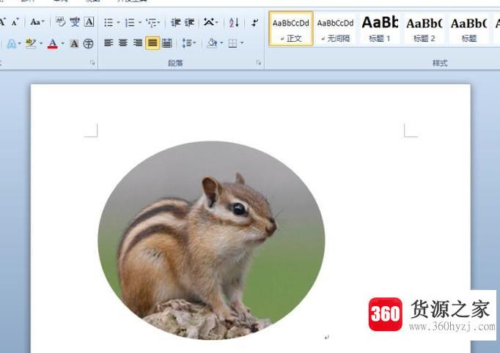Toggle Show/Hide paragraph marks
Viewport: 500px width, 353px height.
tap(254, 23)
